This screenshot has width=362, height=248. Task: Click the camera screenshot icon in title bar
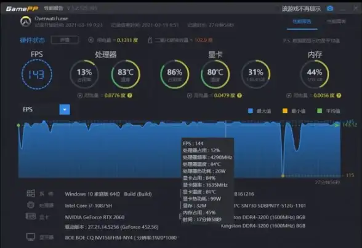[330, 9]
